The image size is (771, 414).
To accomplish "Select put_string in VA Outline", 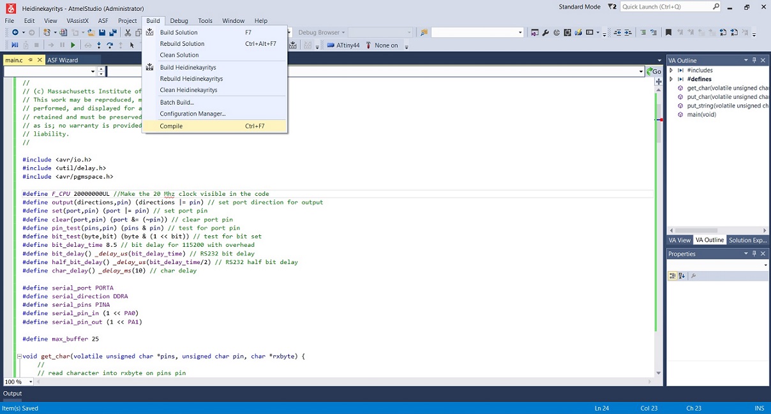I will point(722,106).
